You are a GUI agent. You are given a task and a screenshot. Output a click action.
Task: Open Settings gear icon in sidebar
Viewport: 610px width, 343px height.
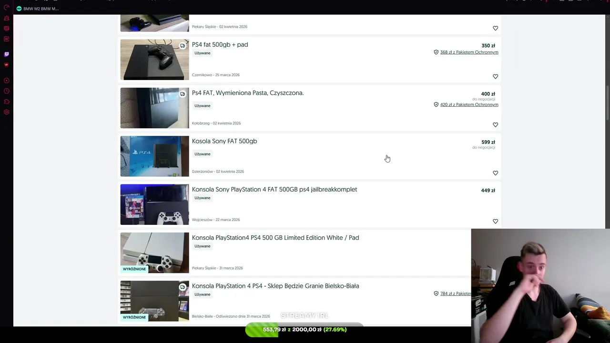click(7, 112)
